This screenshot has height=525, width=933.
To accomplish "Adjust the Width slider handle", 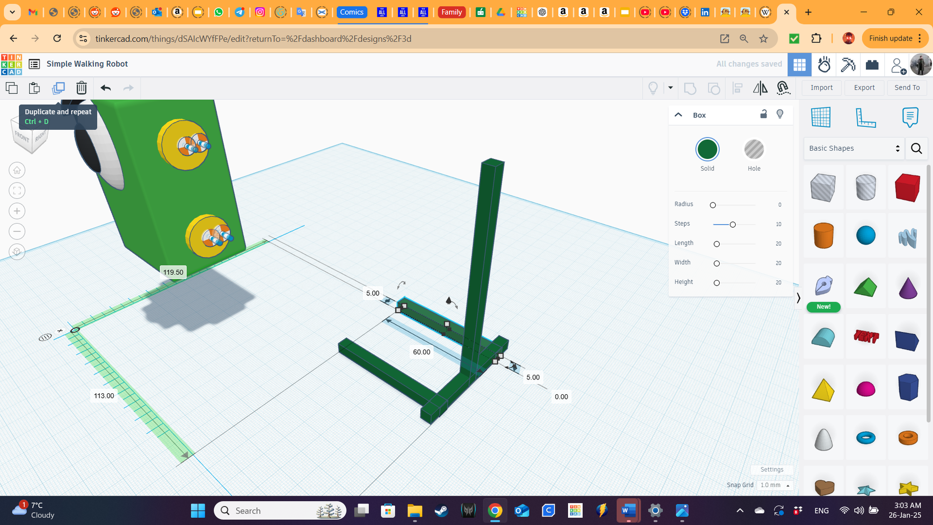I will tap(717, 264).
